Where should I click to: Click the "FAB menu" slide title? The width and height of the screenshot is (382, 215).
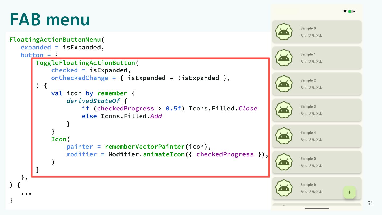50,19
